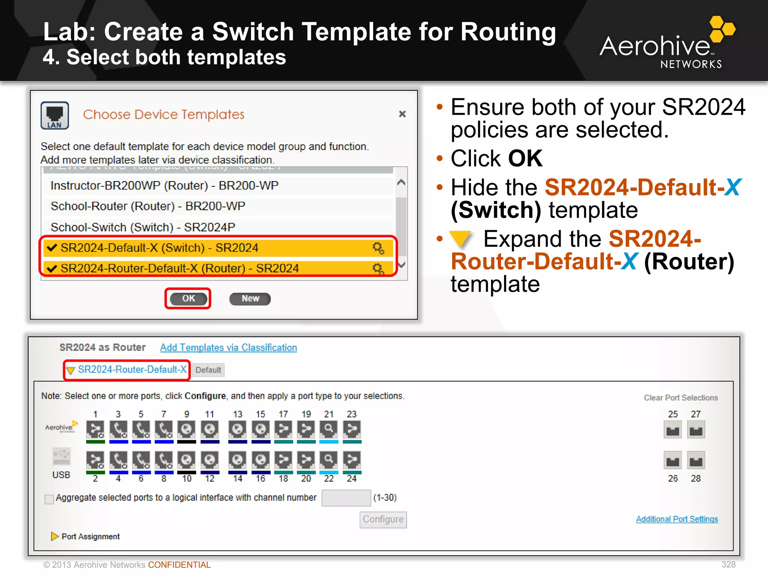Screen dimensions: 768x576
Task: Select globe port 16 icon
Action: [x=261, y=460]
